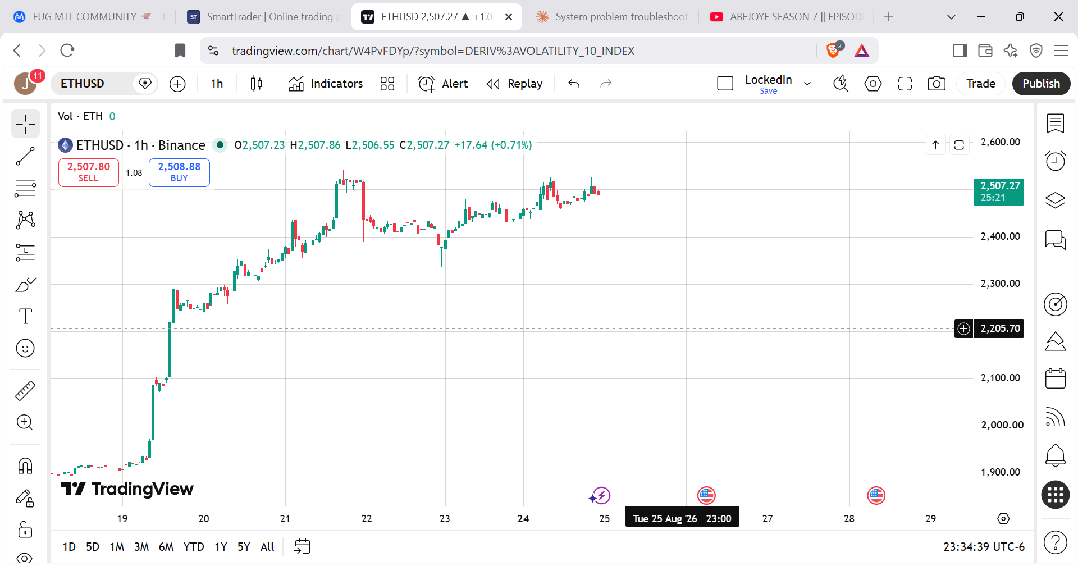Select the trend line drawing tool

[x=25, y=156]
